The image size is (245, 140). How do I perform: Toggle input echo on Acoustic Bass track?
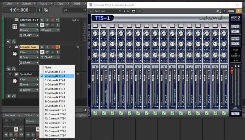[x=58, y=47]
